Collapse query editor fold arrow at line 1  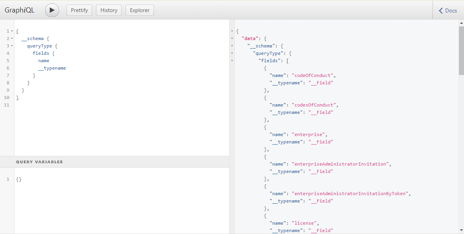click(12, 31)
